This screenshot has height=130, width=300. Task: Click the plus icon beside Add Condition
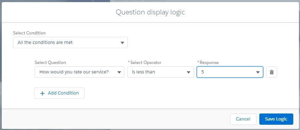pyautogui.click(x=42, y=93)
